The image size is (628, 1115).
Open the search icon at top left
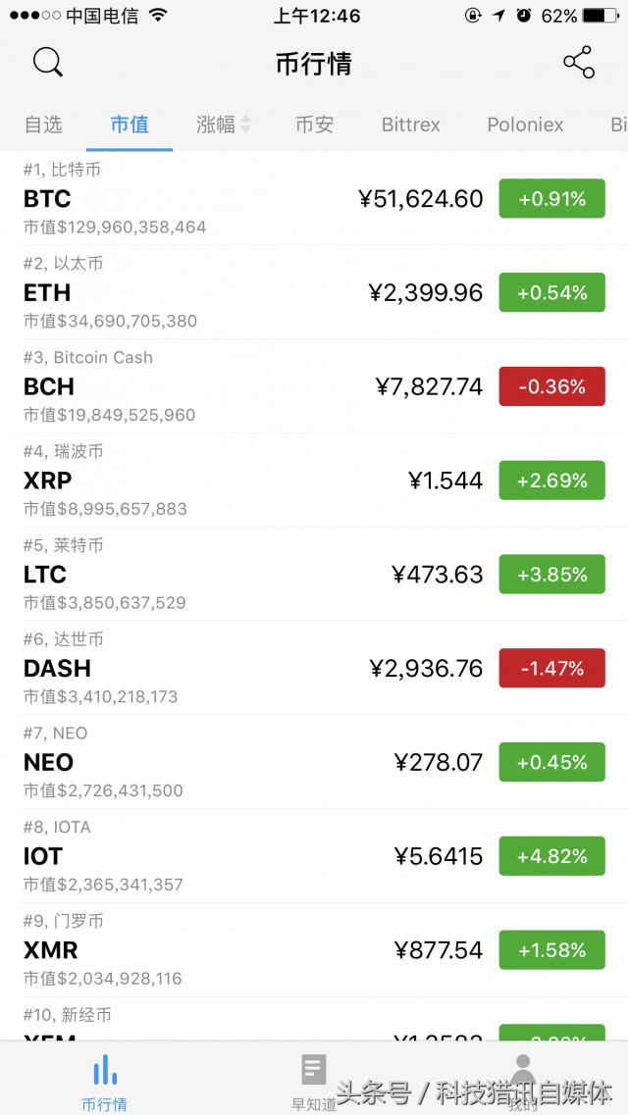[x=47, y=61]
